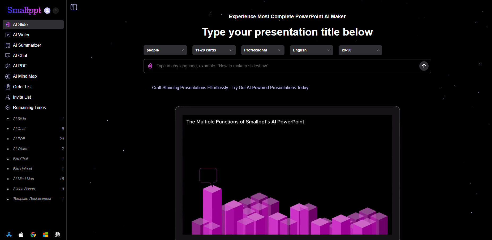This screenshot has width=492, height=240.
Task: Select AI Chat in the sidebar menu
Action: click(33, 55)
